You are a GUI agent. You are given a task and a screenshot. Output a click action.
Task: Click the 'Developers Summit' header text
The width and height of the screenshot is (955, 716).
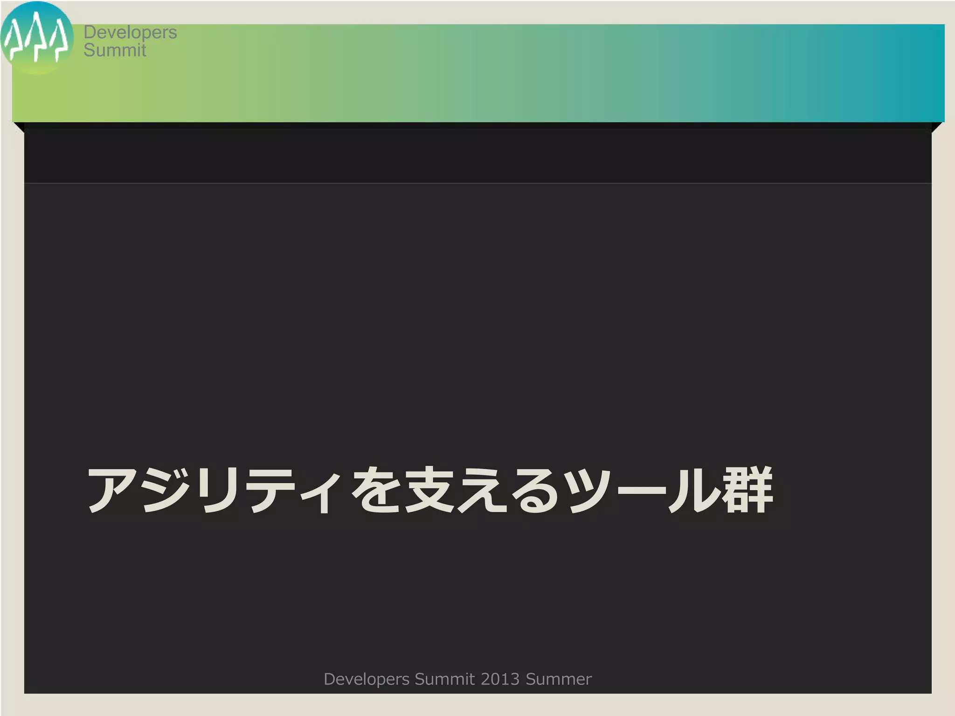[x=130, y=41]
